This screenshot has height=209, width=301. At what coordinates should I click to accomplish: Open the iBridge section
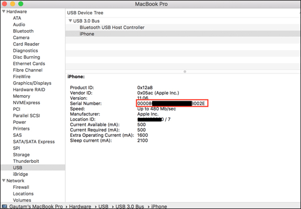(x=21, y=174)
